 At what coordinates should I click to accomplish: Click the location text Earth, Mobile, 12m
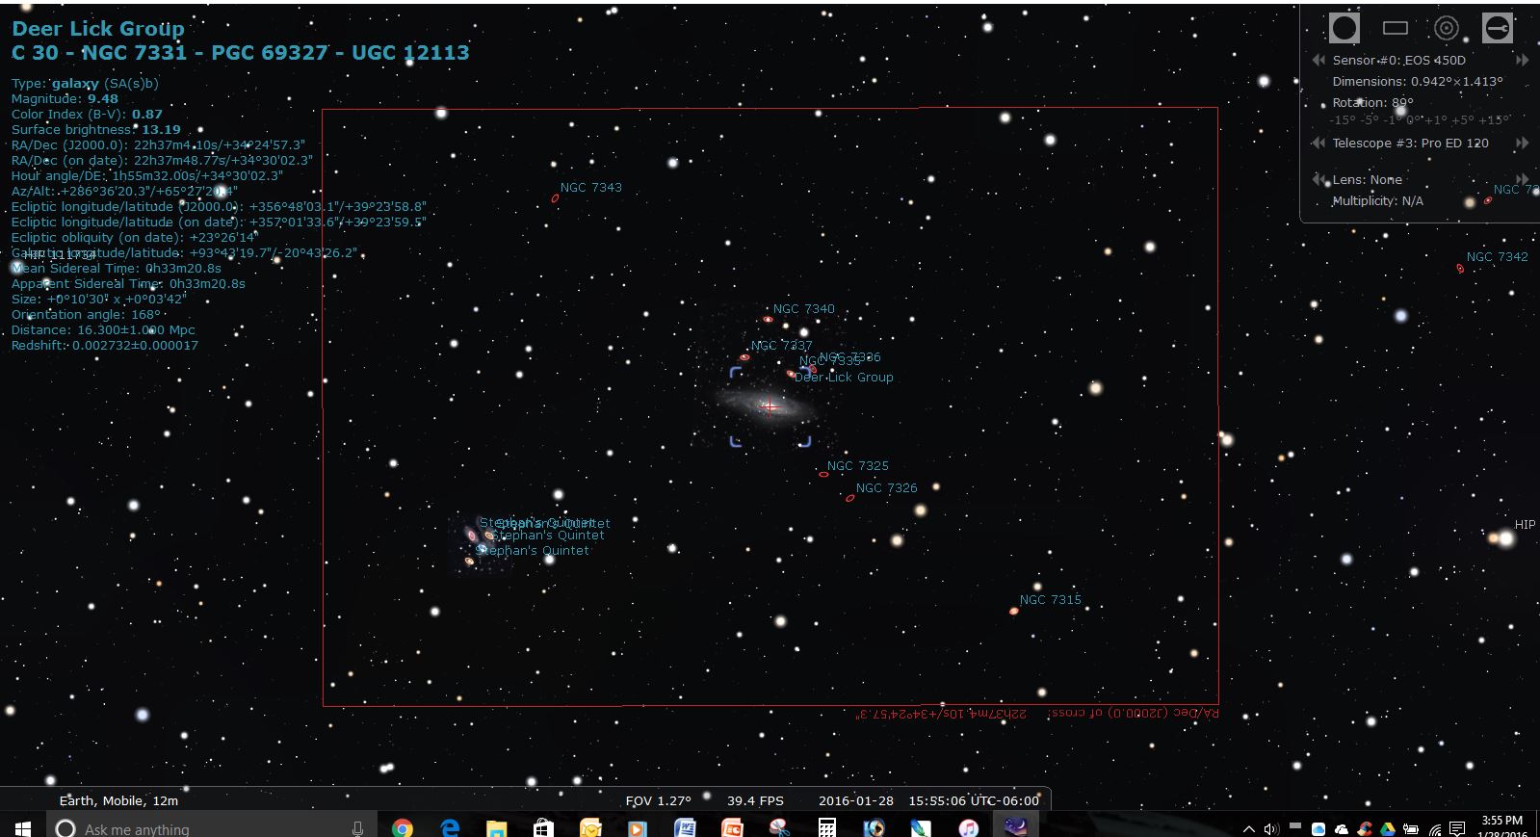pyautogui.click(x=118, y=800)
